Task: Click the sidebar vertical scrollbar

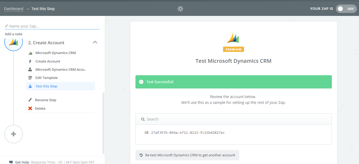Action: coord(104,123)
